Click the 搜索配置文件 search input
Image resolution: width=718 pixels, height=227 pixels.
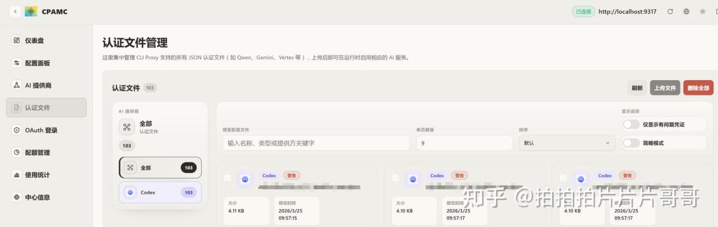[x=316, y=143]
